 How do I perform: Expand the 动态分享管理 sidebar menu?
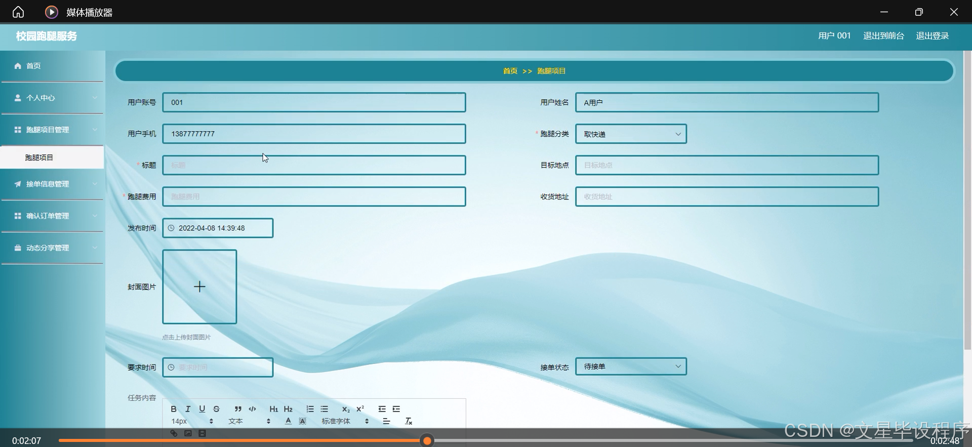click(x=52, y=248)
